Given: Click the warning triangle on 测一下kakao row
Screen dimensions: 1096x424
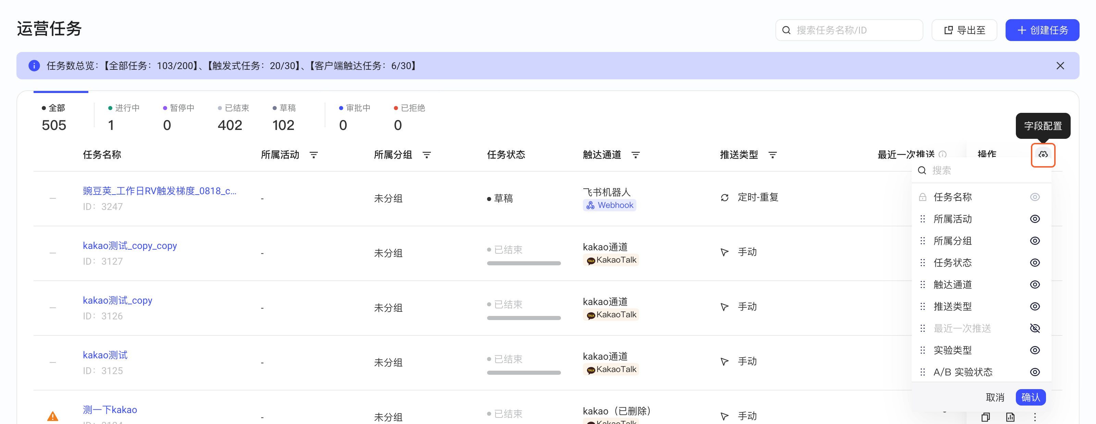Looking at the screenshot, I should click(x=53, y=416).
